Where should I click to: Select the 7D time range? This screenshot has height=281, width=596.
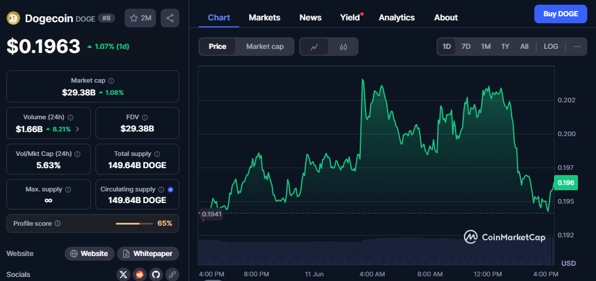point(466,47)
